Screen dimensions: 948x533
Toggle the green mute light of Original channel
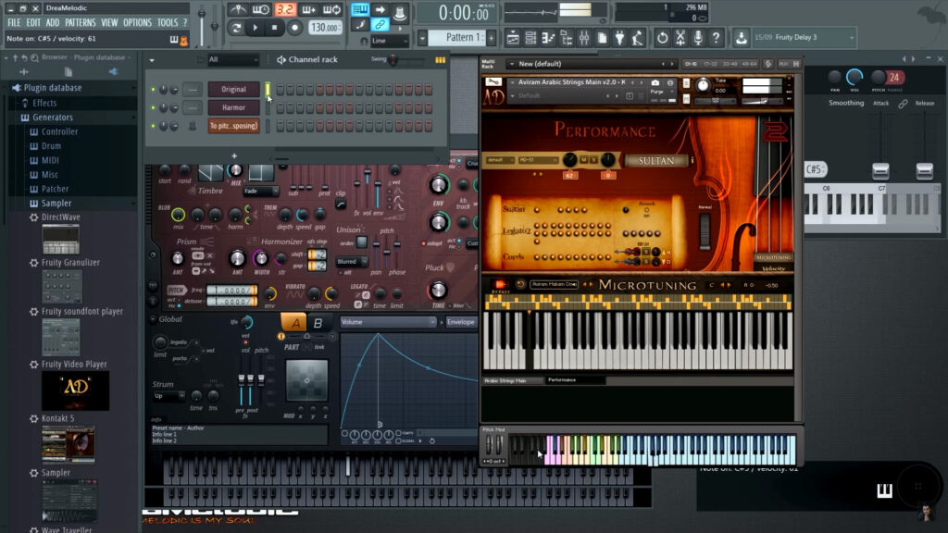[153, 90]
